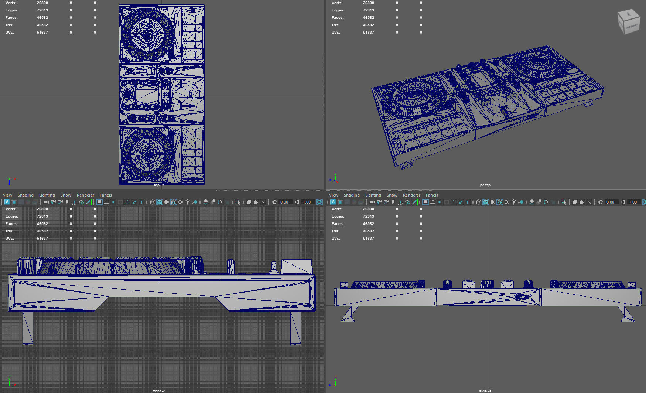Open Show menu in front viewport
The height and width of the screenshot is (393, 646).
point(66,195)
